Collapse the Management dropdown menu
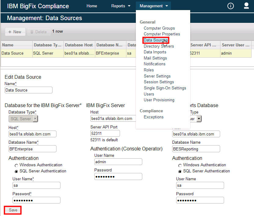 (x=153, y=6)
